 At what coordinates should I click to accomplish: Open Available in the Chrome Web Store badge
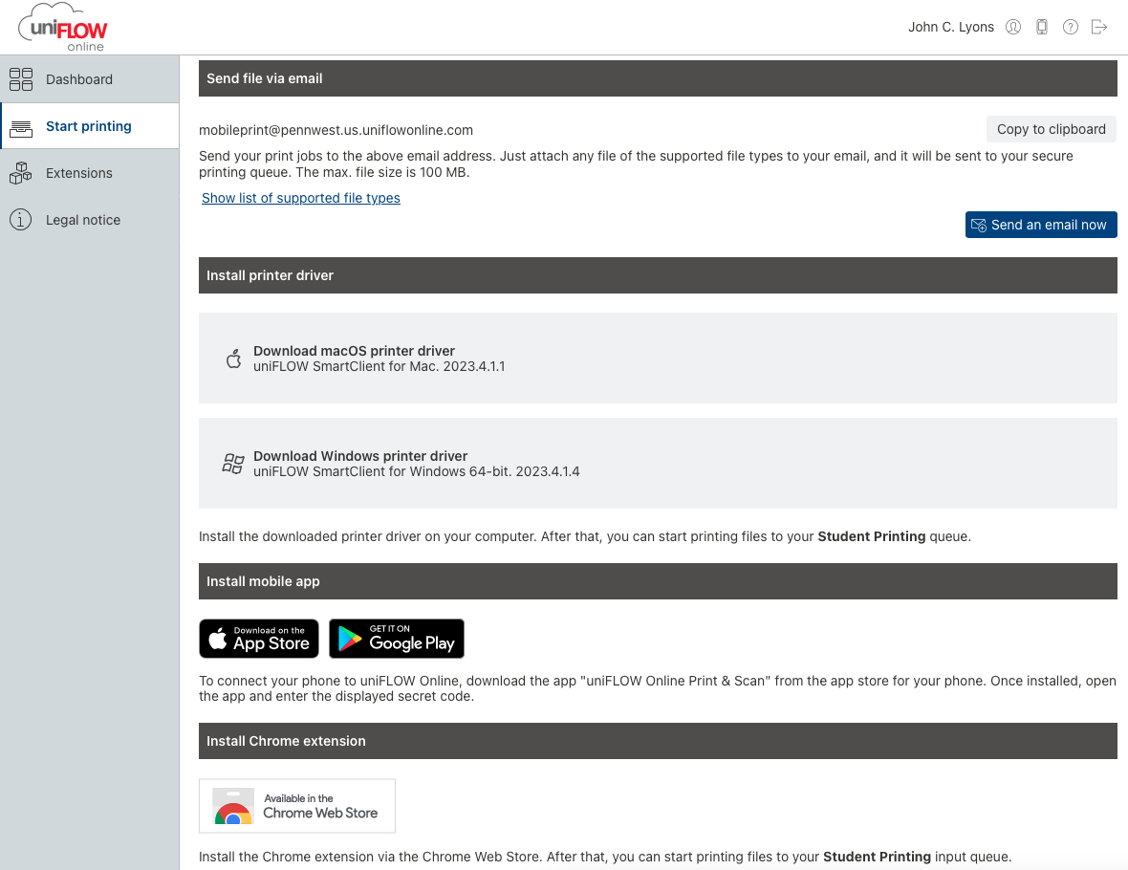click(x=297, y=806)
